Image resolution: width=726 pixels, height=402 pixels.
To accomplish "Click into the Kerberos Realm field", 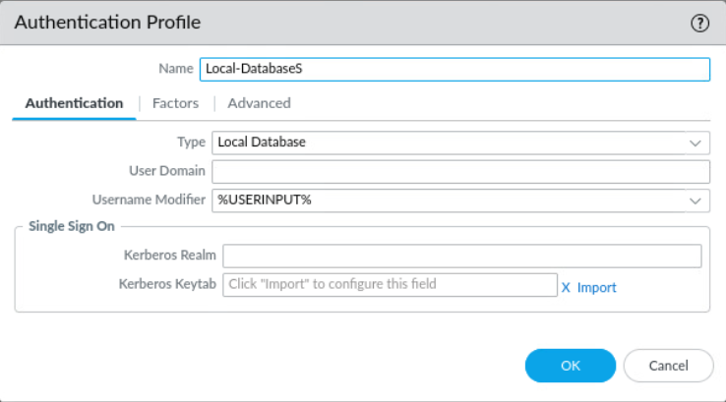I will [461, 256].
